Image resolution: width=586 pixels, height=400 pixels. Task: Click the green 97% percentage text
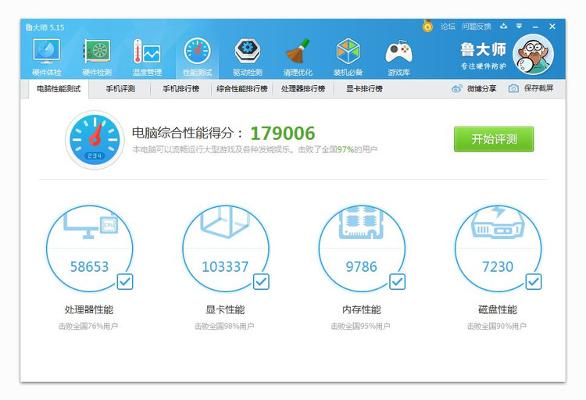[x=345, y=149]
